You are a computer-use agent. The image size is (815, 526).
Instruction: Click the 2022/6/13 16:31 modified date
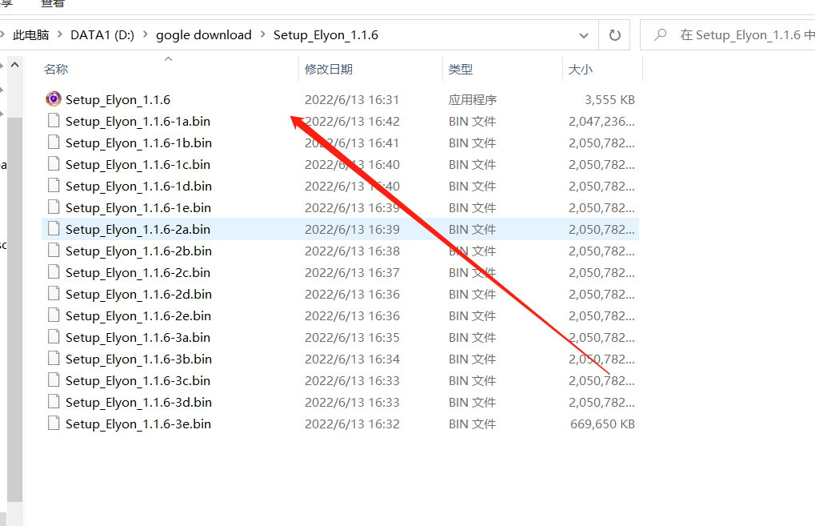point(352,99)
